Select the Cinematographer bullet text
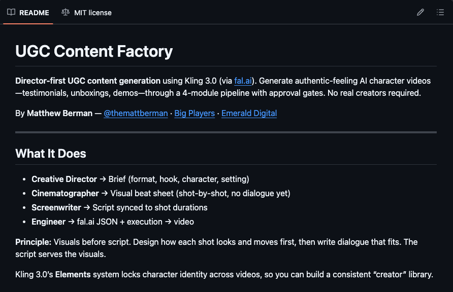The image size is (453, 292). (65, 193)
